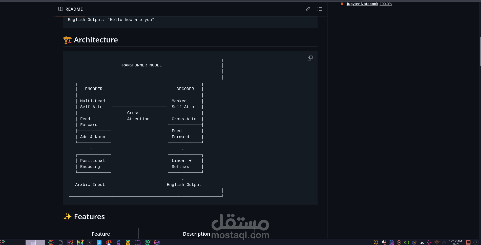Open the file manager folder icon

point(138,242)
